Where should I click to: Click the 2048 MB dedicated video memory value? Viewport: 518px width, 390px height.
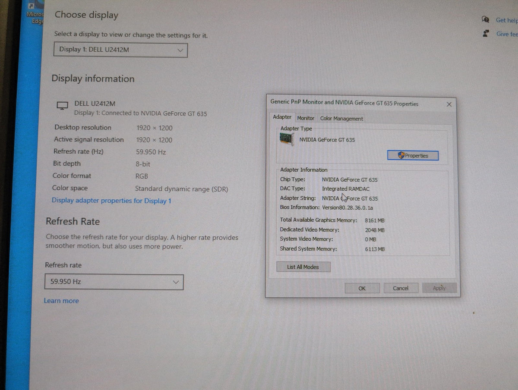(375, 230)
